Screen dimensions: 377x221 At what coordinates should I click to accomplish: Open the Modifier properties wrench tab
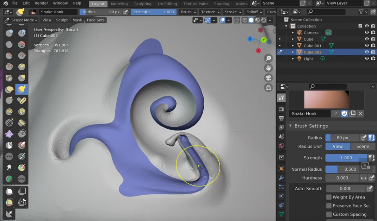click(x=281, y=178)
